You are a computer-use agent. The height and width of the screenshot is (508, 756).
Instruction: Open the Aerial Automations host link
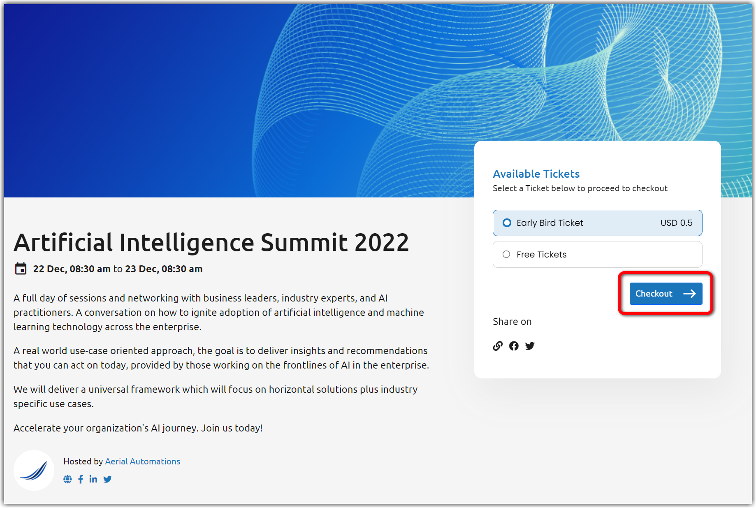click(x=142, y=462)
